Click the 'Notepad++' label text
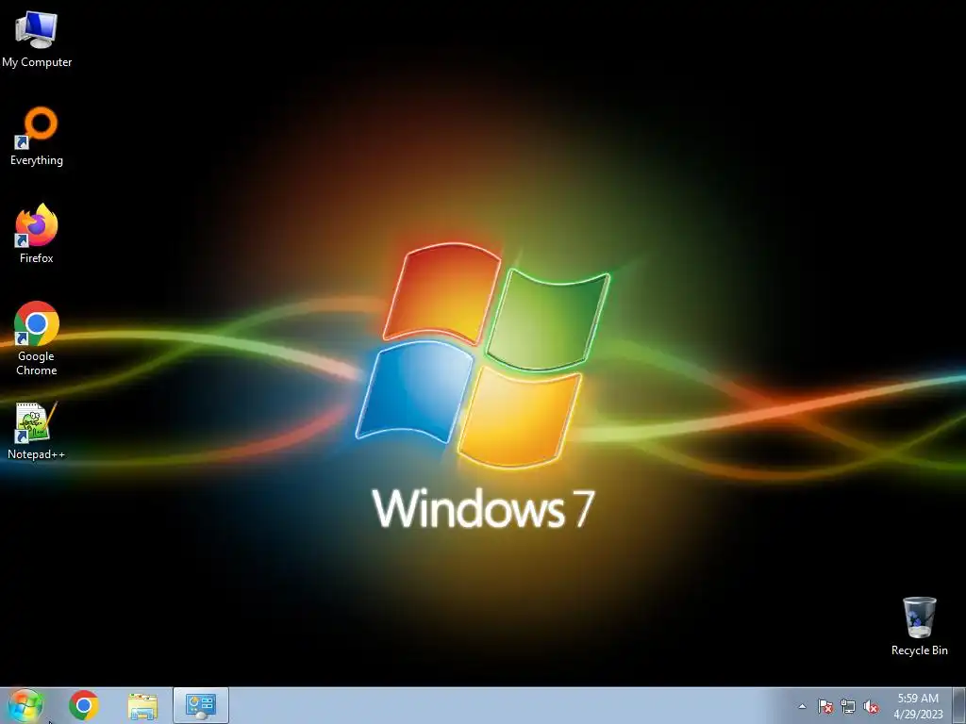Image resolution: width=966 pixels, height=724 pixels. tap(37, 454)
